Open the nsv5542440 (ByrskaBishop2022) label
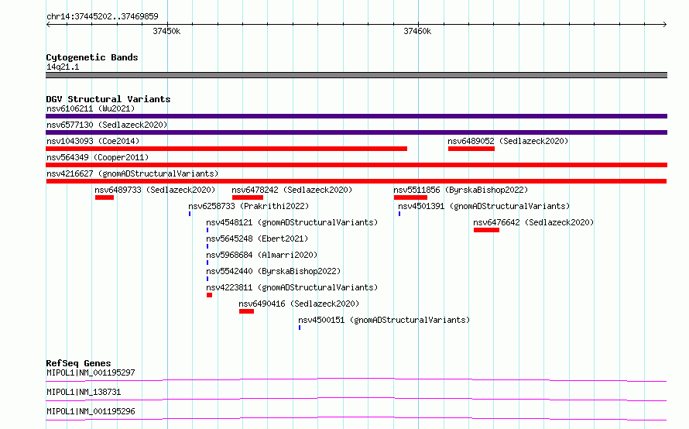689x429 pixels. [273, 271]
